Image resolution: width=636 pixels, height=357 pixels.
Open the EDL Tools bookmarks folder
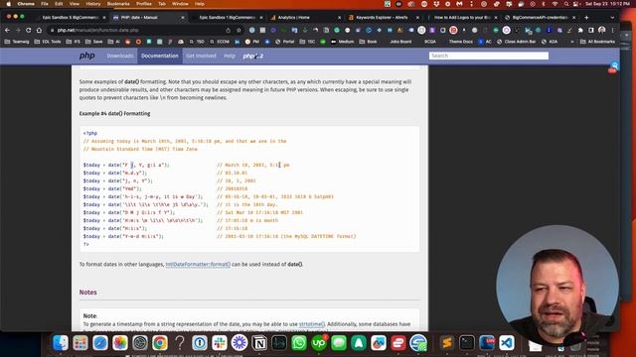click(48, 42)
